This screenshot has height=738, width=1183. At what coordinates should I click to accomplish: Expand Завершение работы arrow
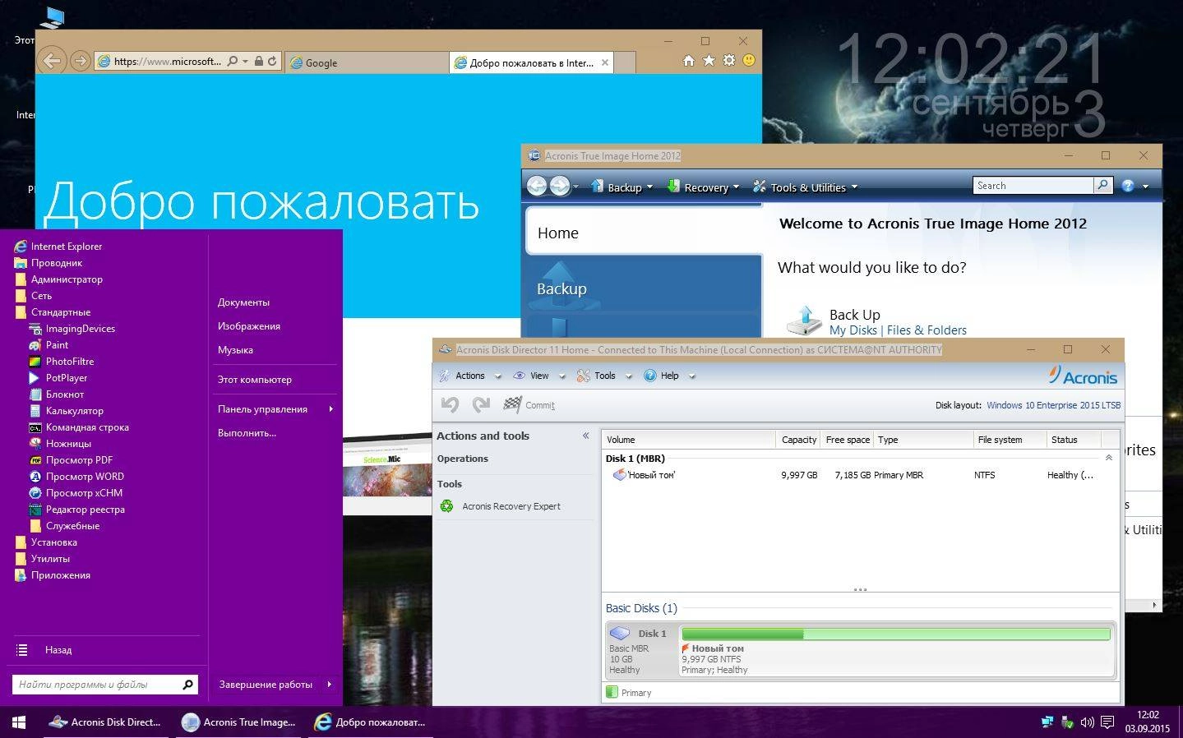329,684
